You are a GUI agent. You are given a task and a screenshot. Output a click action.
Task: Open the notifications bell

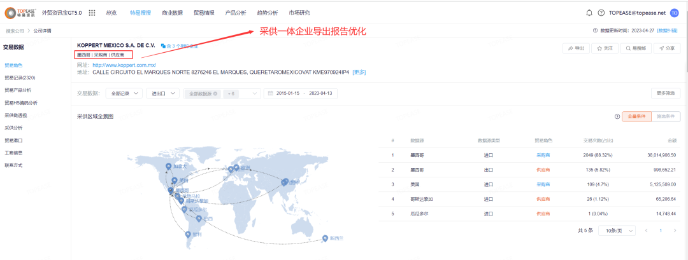coord(589,13)
